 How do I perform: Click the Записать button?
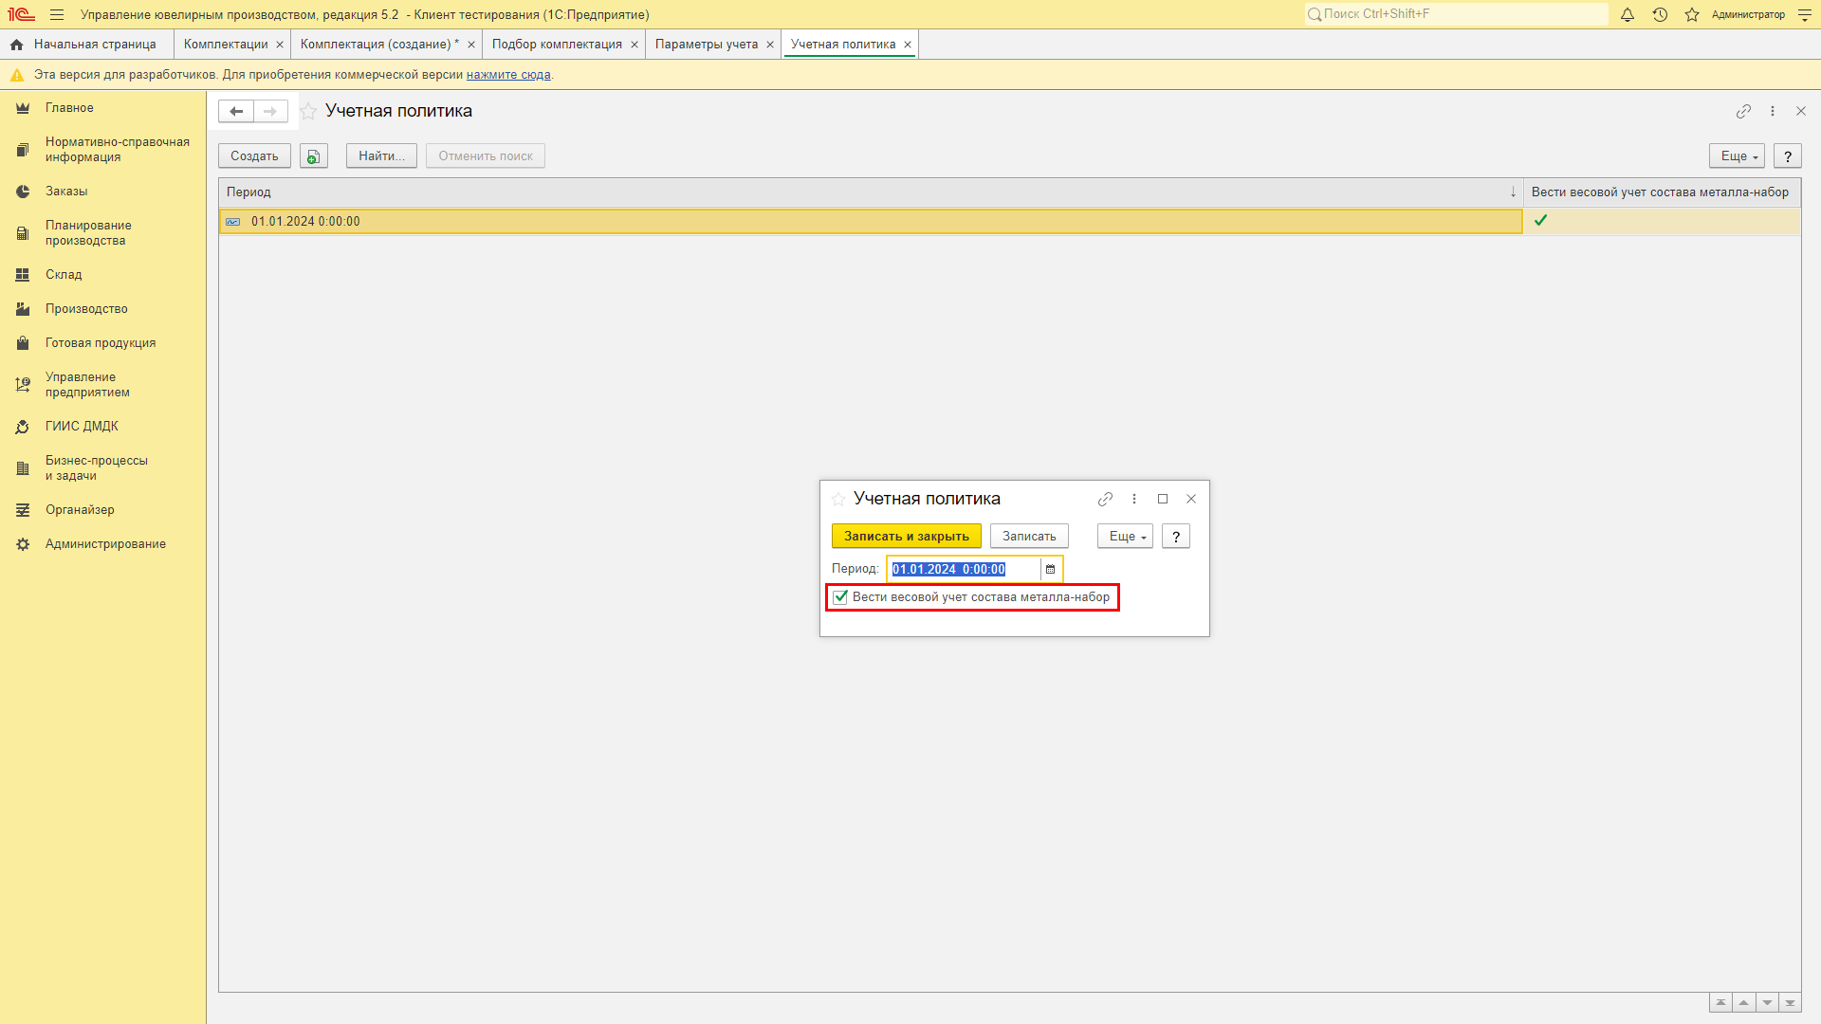click(x=1029, y=537)
